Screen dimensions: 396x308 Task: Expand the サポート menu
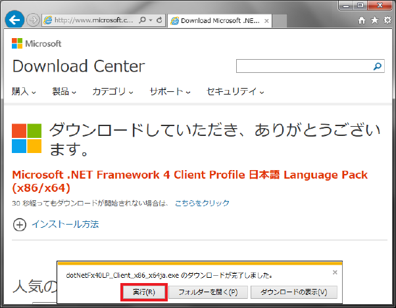170,91
